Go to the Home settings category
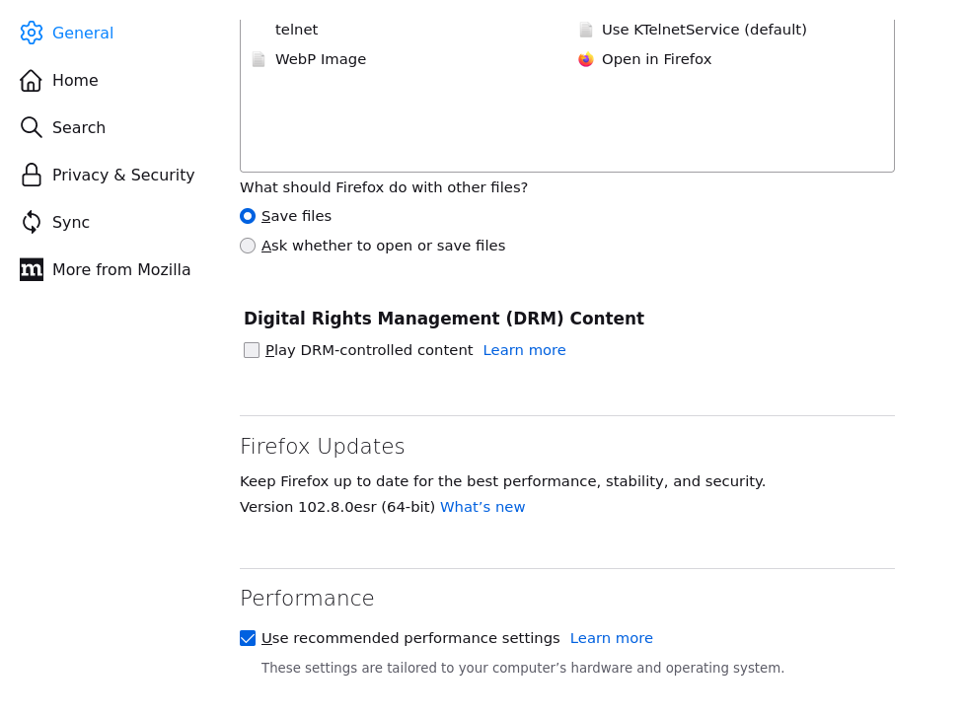The width and height of the screenshot is (964, 717). 58,81
